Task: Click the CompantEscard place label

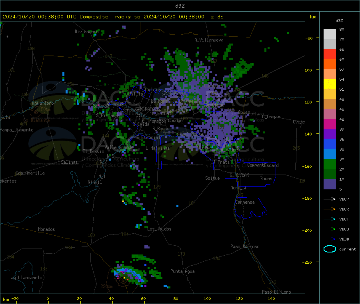Action: click(x=263, y=165)
